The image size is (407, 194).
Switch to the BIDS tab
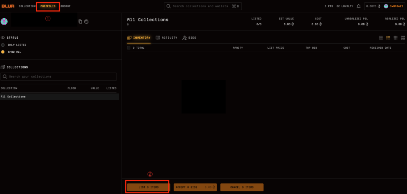click(x=189, y=38)
